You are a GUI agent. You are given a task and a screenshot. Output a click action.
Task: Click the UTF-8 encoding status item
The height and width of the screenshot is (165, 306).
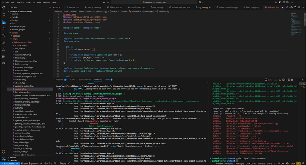point(269,163)
